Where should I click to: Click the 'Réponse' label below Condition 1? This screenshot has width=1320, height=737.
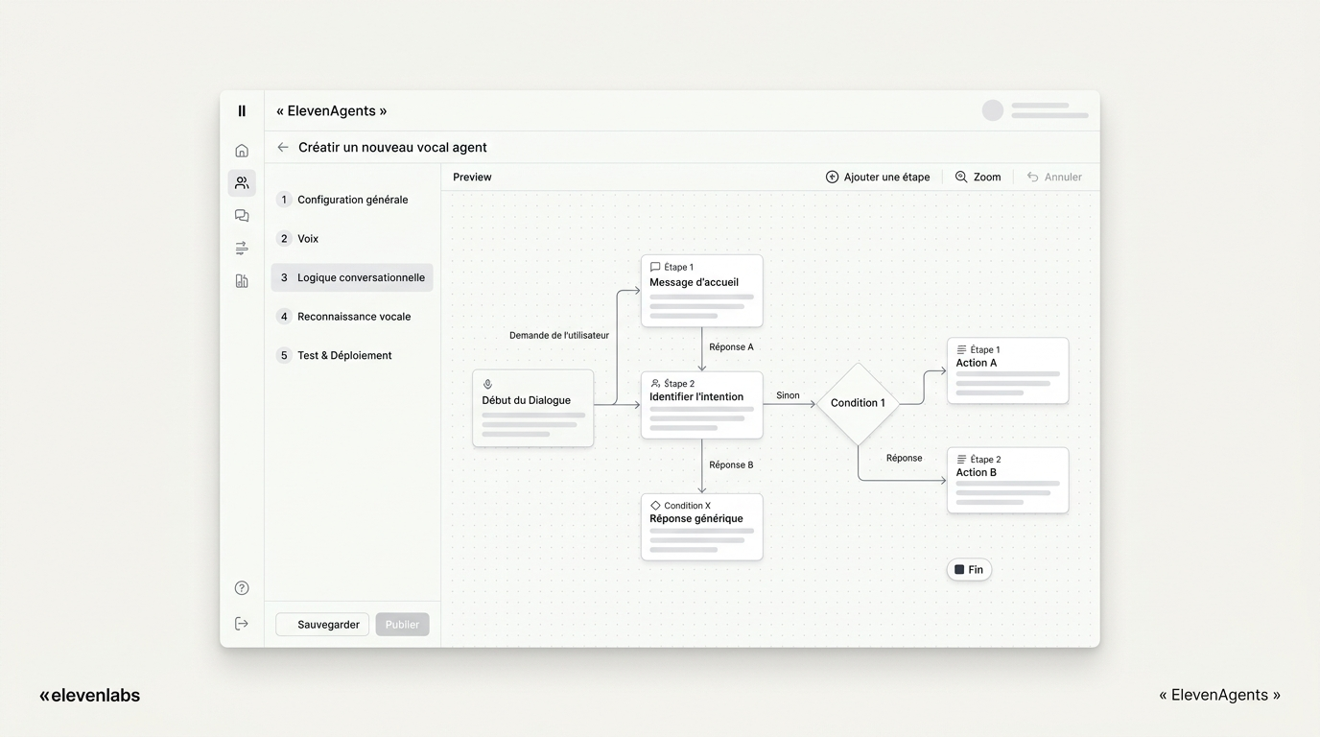tap(905, 459)
